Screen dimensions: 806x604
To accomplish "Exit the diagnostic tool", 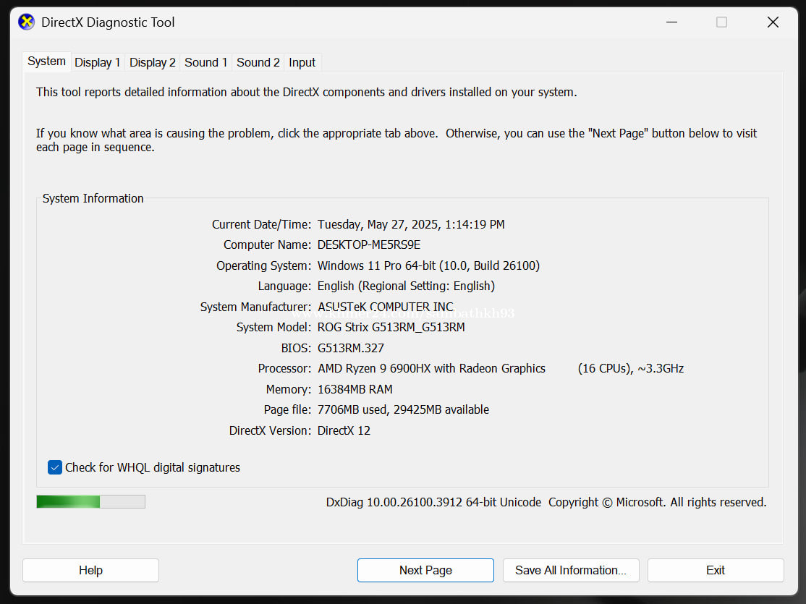I will (x=716, y=570).
